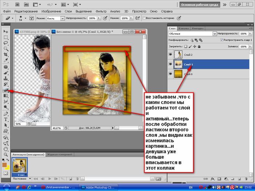Toggle lock transparent pixels icon
Viewport: 255px width, 191px height.
(185, 47)
